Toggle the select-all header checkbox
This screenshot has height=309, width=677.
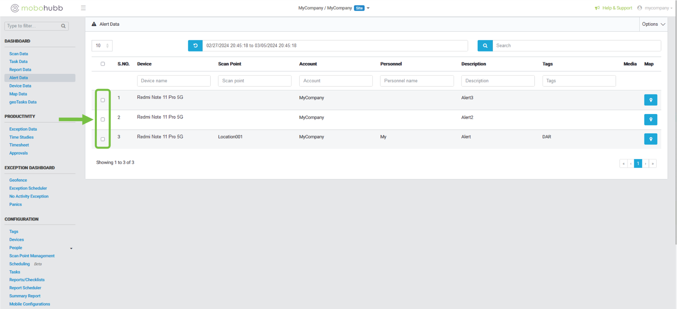click(x=103, y=64)
